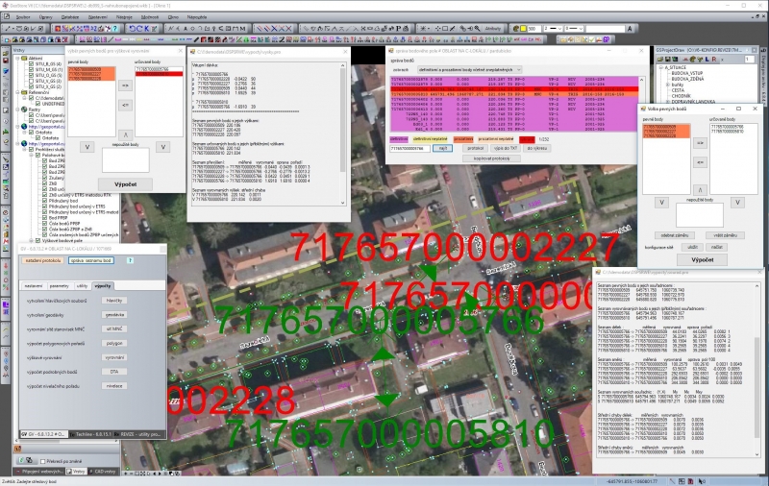Collapse the Ortofoto tree node
The image size is (769, 486).
tap(25, 133)
